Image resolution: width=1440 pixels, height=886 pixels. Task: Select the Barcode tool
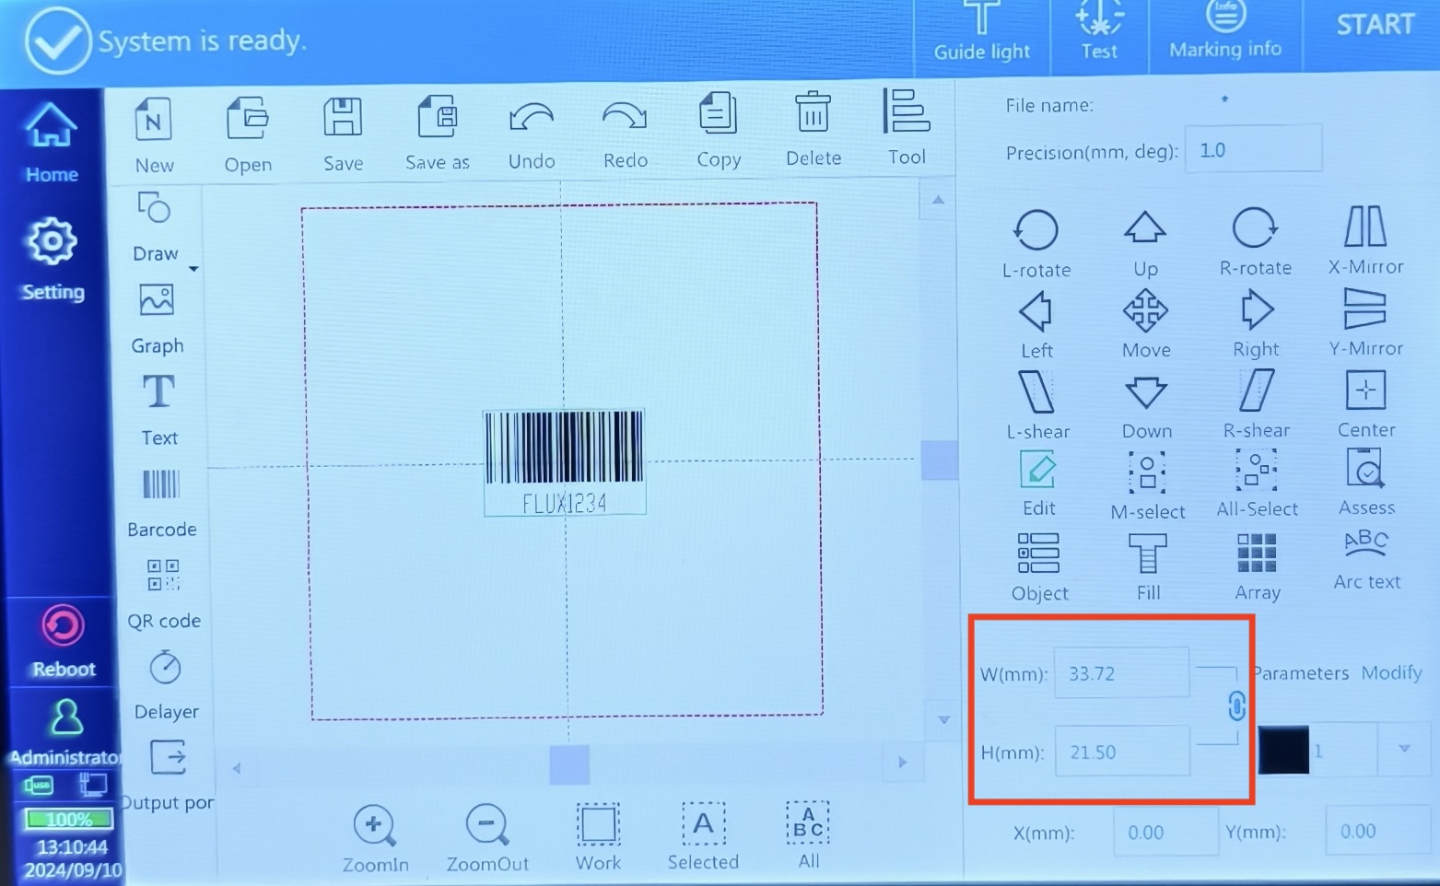click(x=161, y=503)
